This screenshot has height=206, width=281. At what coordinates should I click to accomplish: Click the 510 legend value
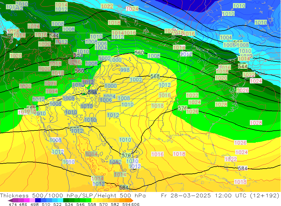46,204
